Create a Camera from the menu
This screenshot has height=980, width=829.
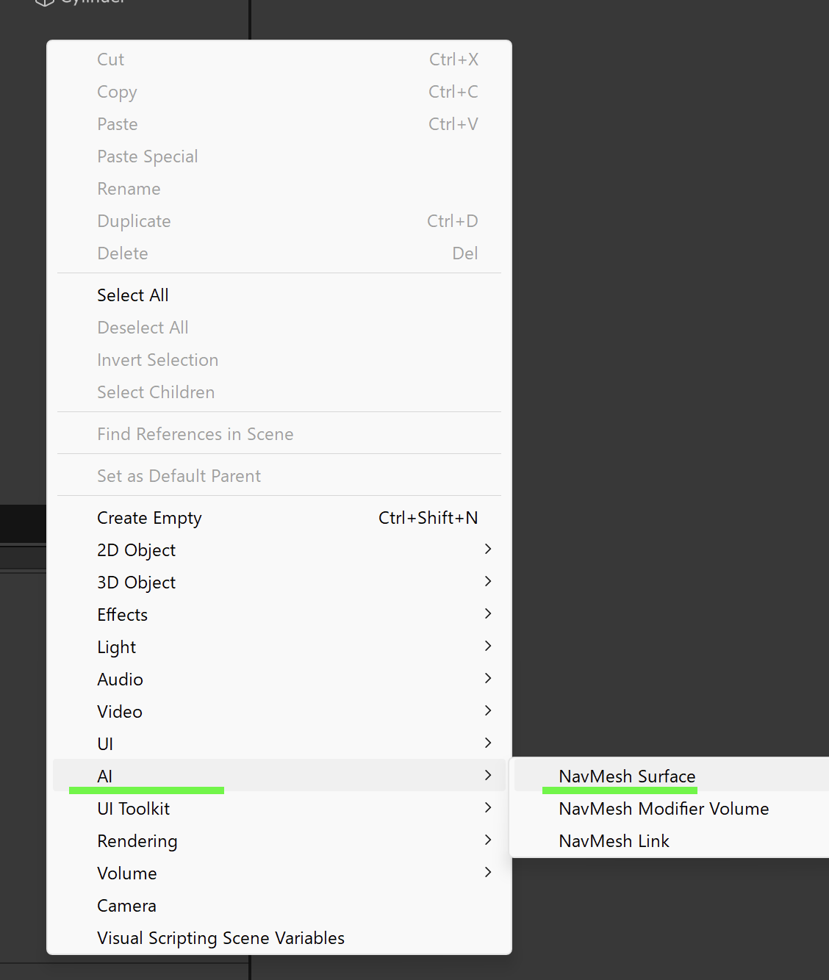coord(126,905)
